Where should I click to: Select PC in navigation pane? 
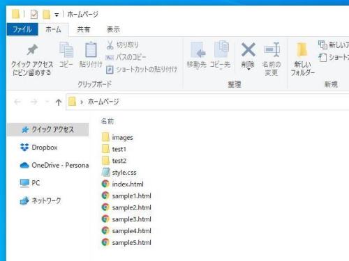click(x=30, y=183)
